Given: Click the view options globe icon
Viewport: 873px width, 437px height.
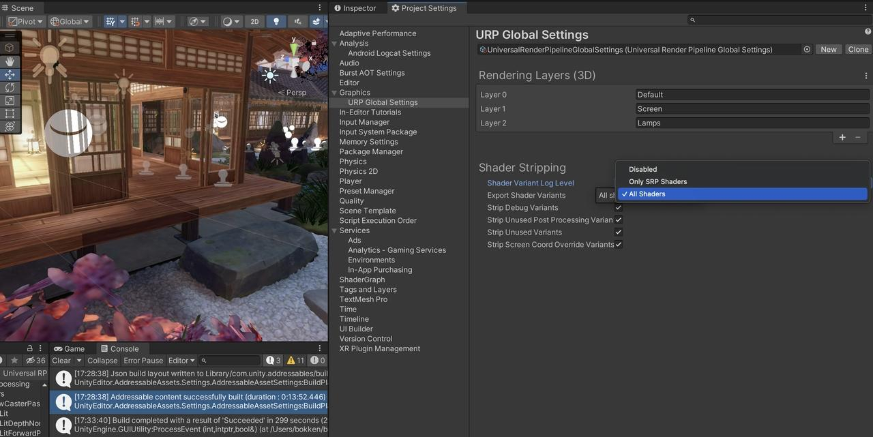Looking at the screenshot, I should tap(194, 22).
